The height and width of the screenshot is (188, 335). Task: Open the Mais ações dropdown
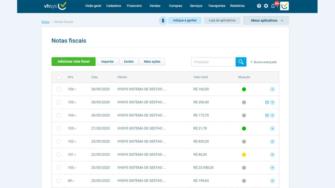(x=152, y=62)
